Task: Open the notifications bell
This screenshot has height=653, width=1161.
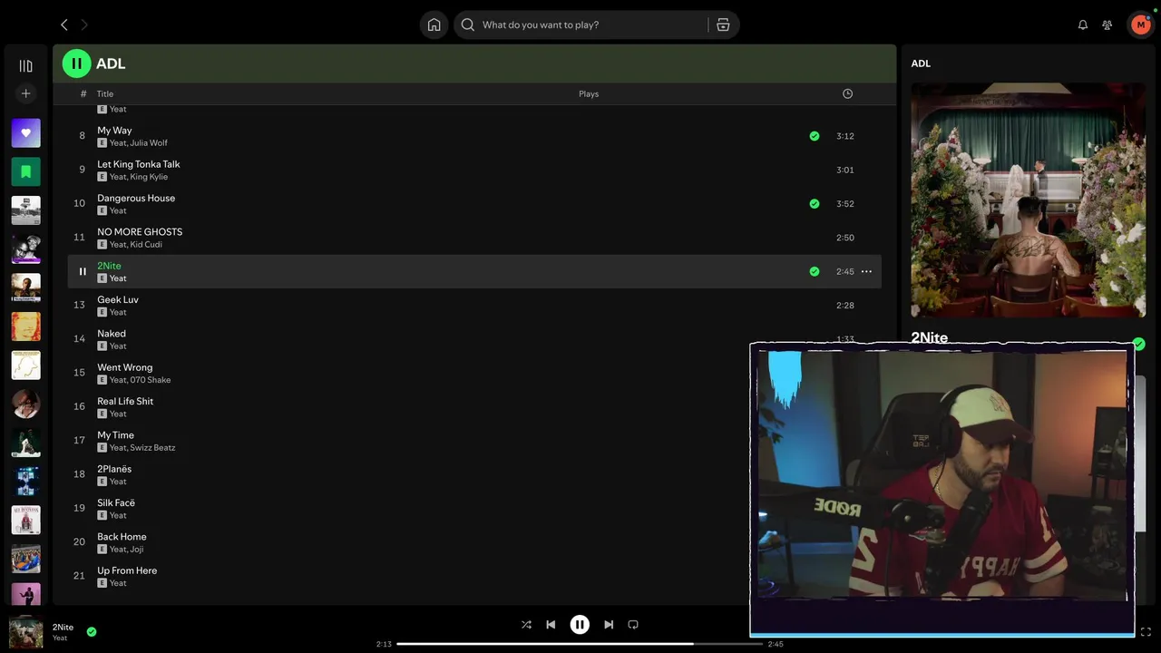Action: [1082, 24]
